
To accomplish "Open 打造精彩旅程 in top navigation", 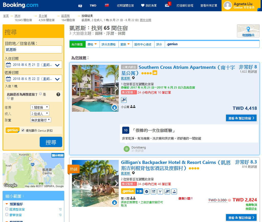I will click(x=185, y=6).
